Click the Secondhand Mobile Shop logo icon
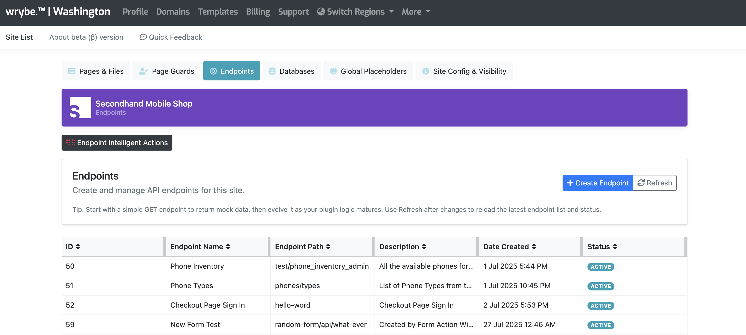Screen dimensions: 746x335 point(80,108)
